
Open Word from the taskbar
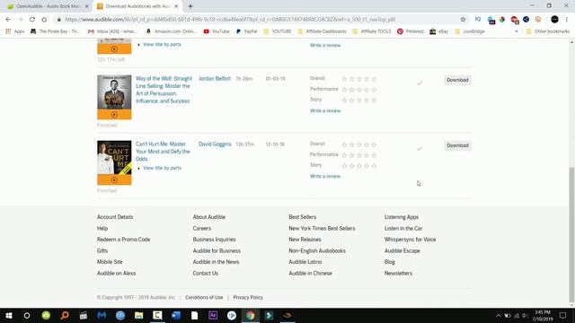pos(176,315)
